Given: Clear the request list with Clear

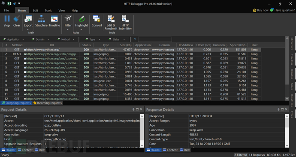Looking at the screenshot, I should coord(17,21).
